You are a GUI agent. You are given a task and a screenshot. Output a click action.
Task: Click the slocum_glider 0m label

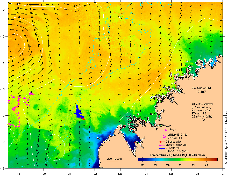[x=176, y=145]
